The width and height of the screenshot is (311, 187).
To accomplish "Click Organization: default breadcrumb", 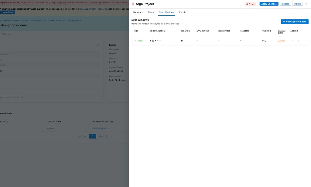I will pyautogui.click(x=11, y=21).
